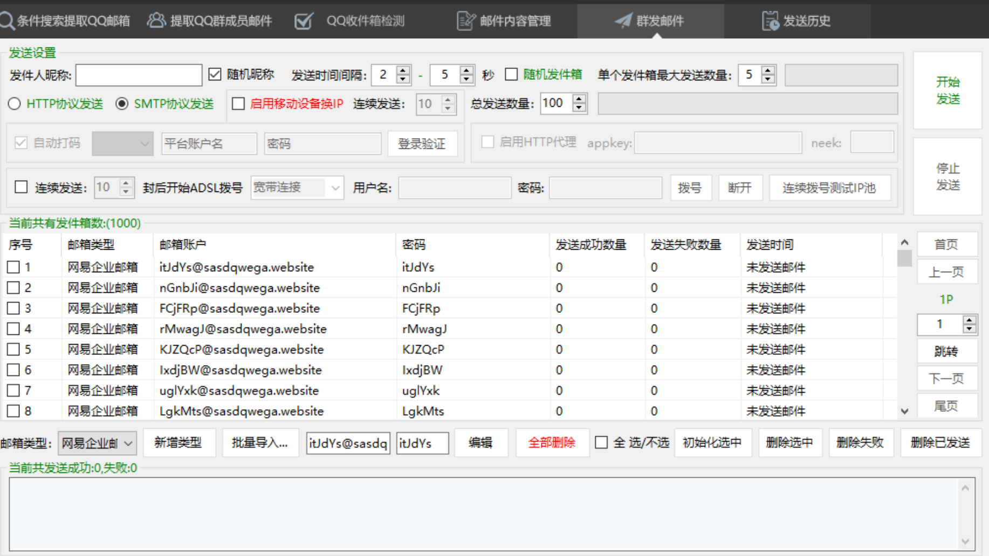Open the 邮箱类型 dropdown
Viewport: 989px width, 556px height.
coord(97,443)
